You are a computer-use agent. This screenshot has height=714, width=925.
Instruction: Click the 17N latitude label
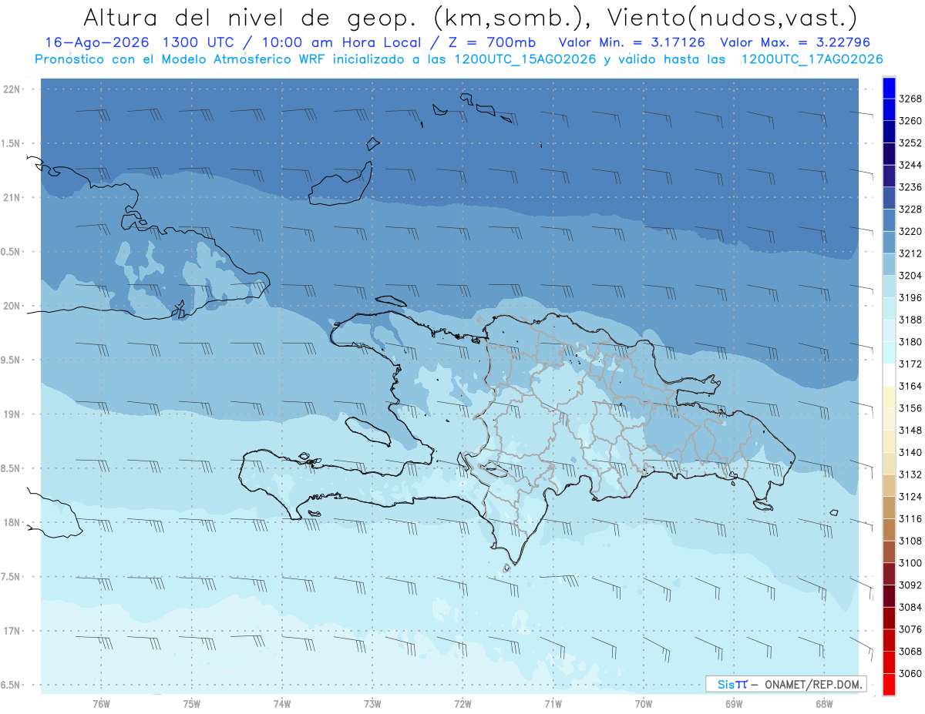[x=11, y=632]
